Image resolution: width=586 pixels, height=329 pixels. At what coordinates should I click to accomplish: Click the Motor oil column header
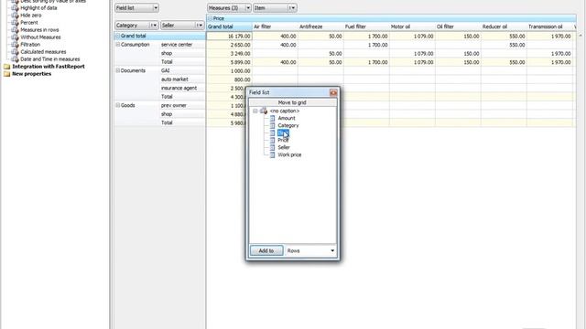412,27
